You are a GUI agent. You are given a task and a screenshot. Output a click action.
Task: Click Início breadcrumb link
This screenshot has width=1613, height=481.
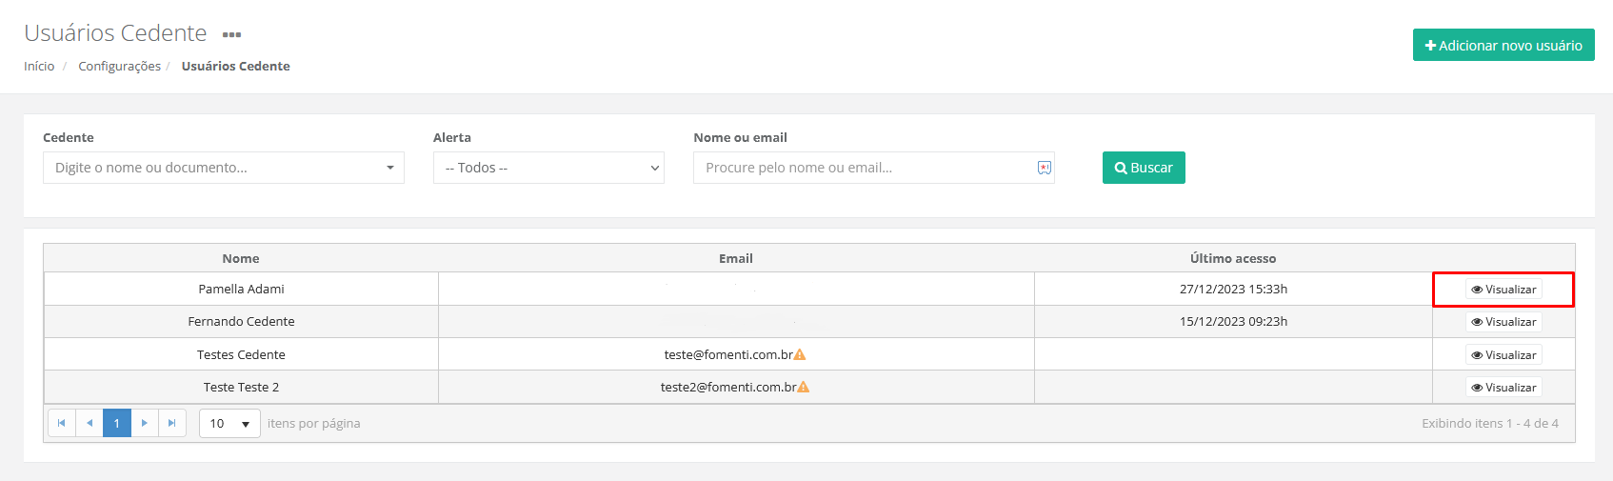tap(39, 66)
